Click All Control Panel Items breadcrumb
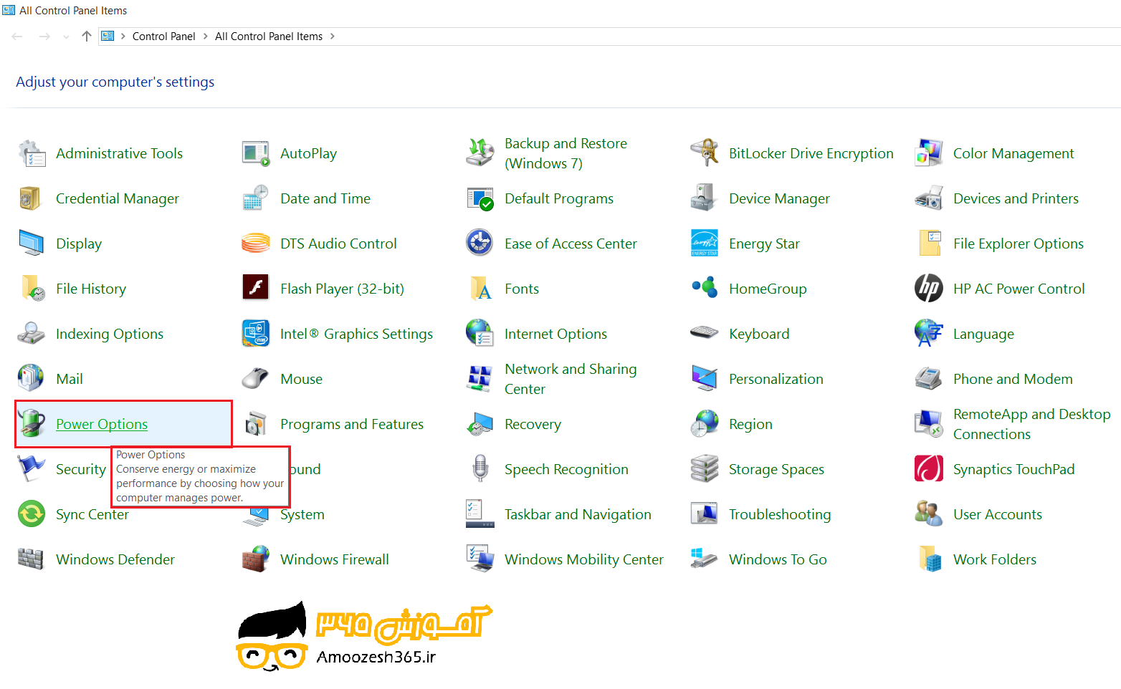The image size is (1121, 689). [269, 36]
